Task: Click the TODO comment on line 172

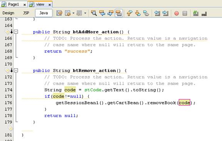Action: (126, 77)
